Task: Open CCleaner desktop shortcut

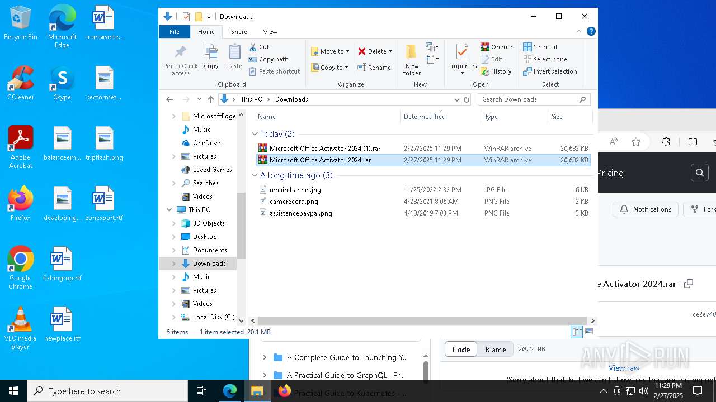Action: tap(21, 84)
